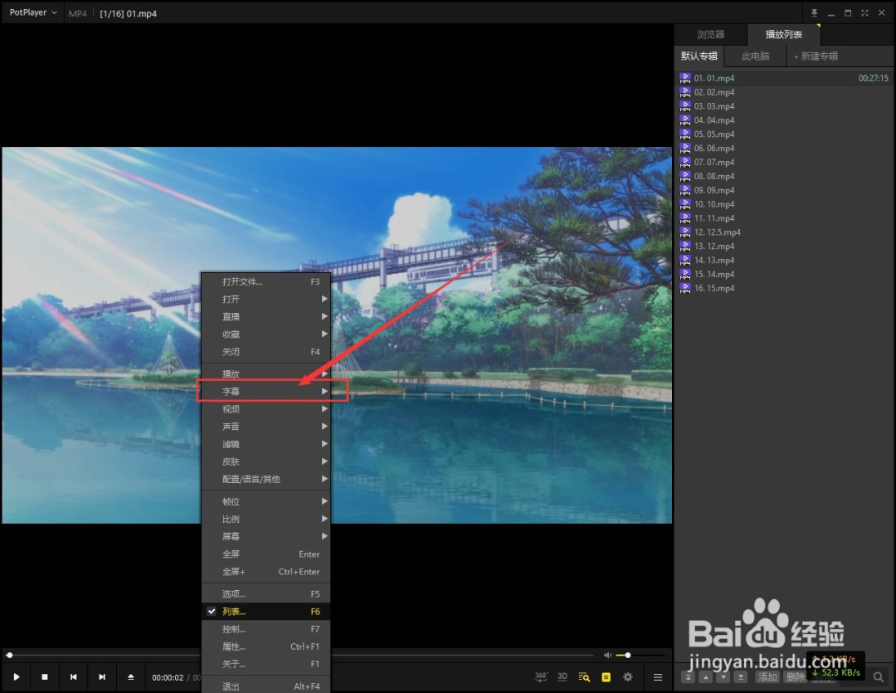Jump to the previous track
Screen dimensions: 896x693
[74, 677]
